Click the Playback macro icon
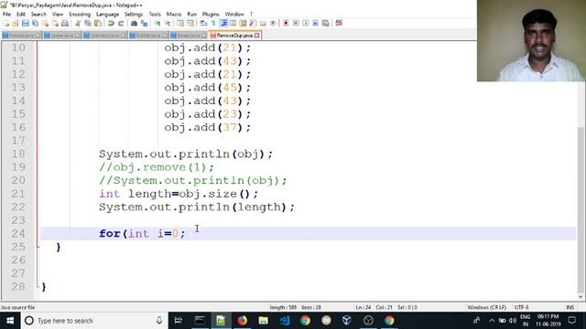 [305, 23]
